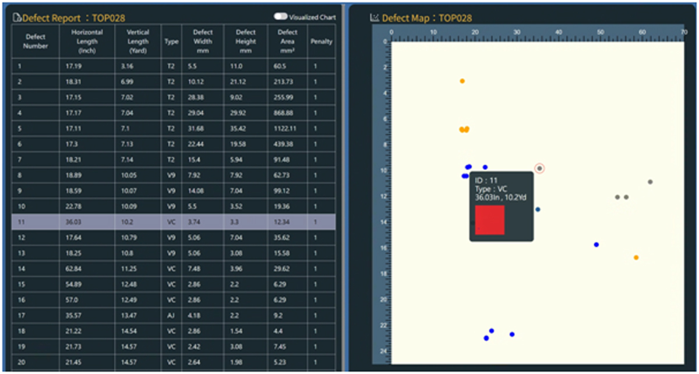The width and height of the screenshot is (699, 374).
Task: Click the orange dot near 59 inches
Action: click(636, 257)
